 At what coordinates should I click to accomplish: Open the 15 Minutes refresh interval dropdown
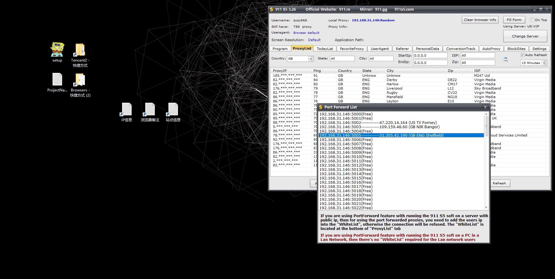(544, 63)
